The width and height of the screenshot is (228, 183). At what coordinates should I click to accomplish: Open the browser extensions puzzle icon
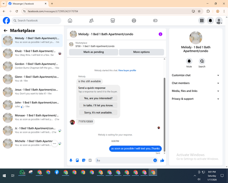(208, 11)
